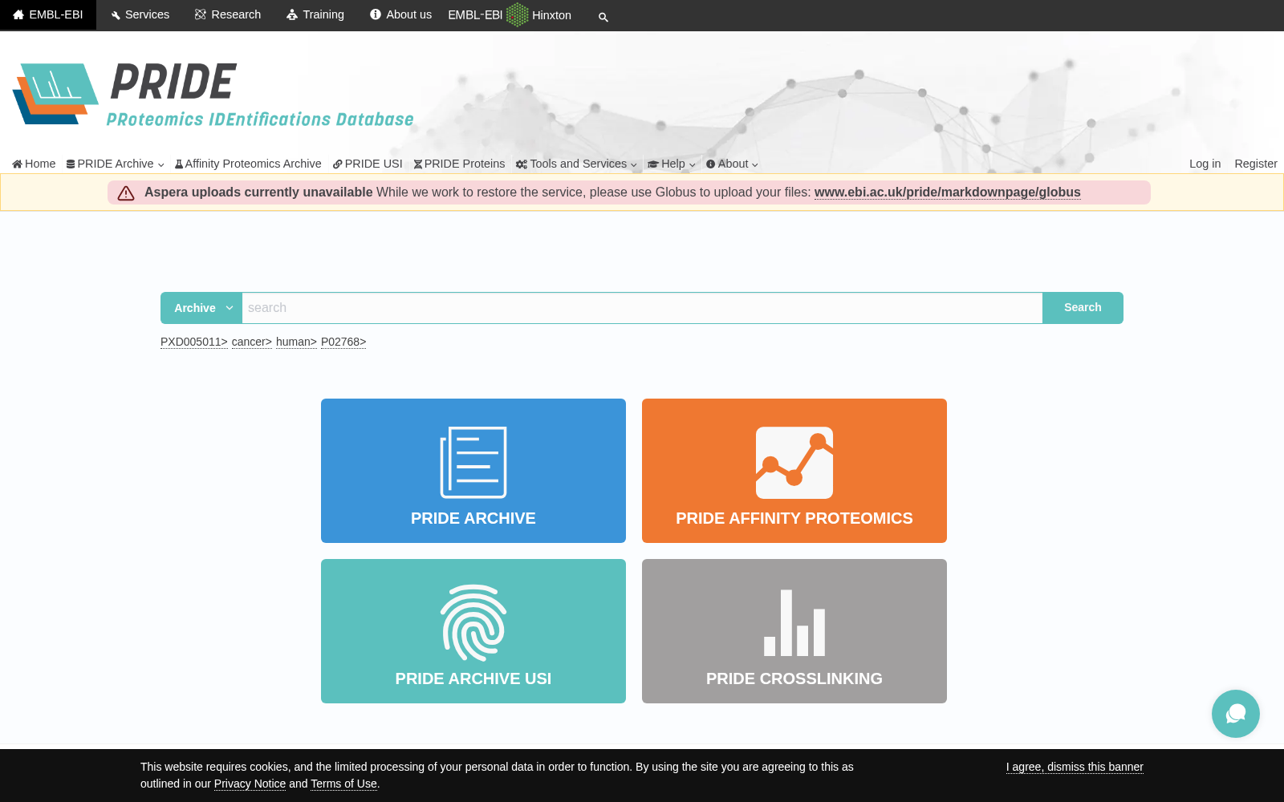Open the PRIDE USI nav item
Screen dimensions: 1284x802
(x=368, y=164)
